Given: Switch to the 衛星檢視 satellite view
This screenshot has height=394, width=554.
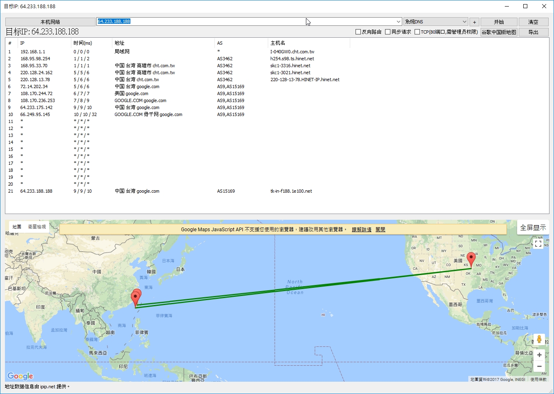Looking at the screenshot, I should tap(37, 227).
